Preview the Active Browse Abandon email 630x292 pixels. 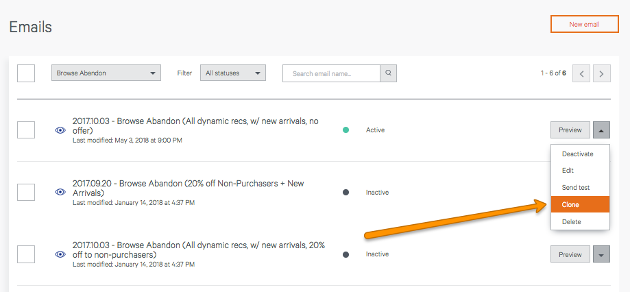(570, 130)
